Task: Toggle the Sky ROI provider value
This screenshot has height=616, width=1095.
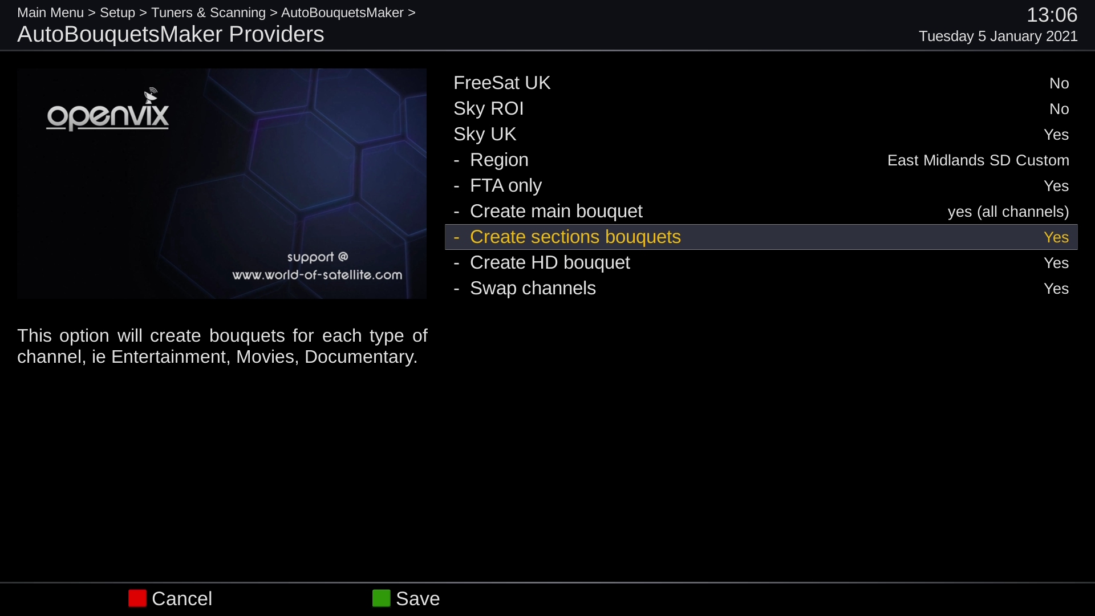Action: coord(1059,109)
